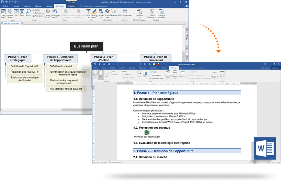The width and height of the screenshot is (281, 182).
Task: Switch to Disposition tab in Word
Action: [132, 68]
